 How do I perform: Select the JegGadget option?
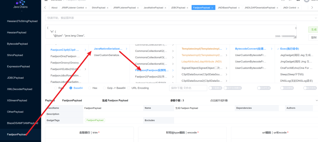(297, 55)
